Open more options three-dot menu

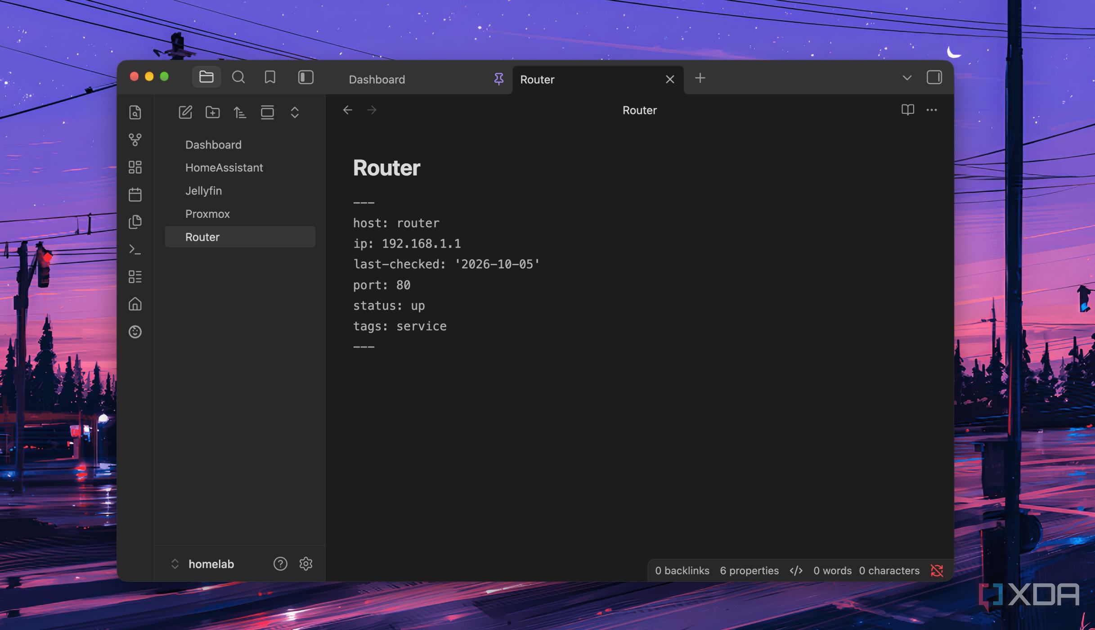(931, 110)
